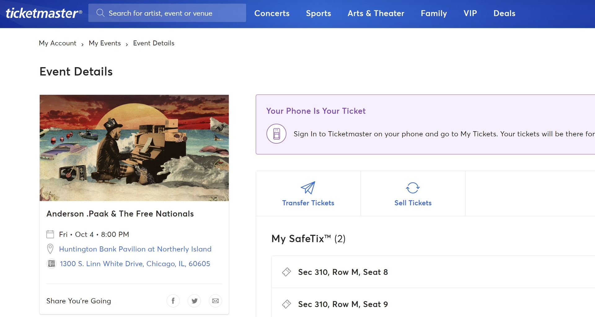Viewport: 595px width, 317px height.
Task: Click the map icon beside the address
Action: tap(51, 264)
